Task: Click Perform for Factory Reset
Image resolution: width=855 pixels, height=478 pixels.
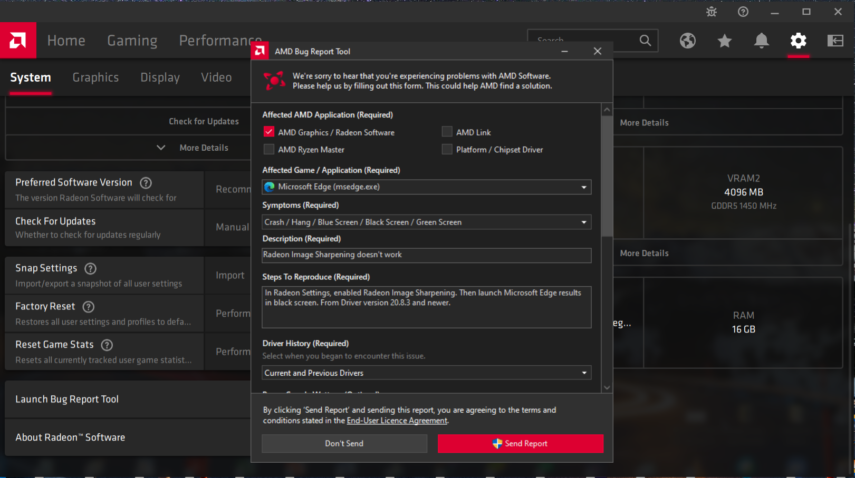Action: (x=233, y=313)
